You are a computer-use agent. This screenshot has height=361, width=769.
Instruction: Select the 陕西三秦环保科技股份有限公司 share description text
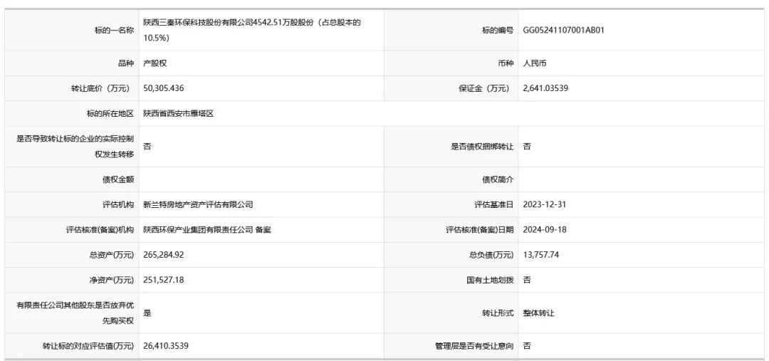(252, 30)
